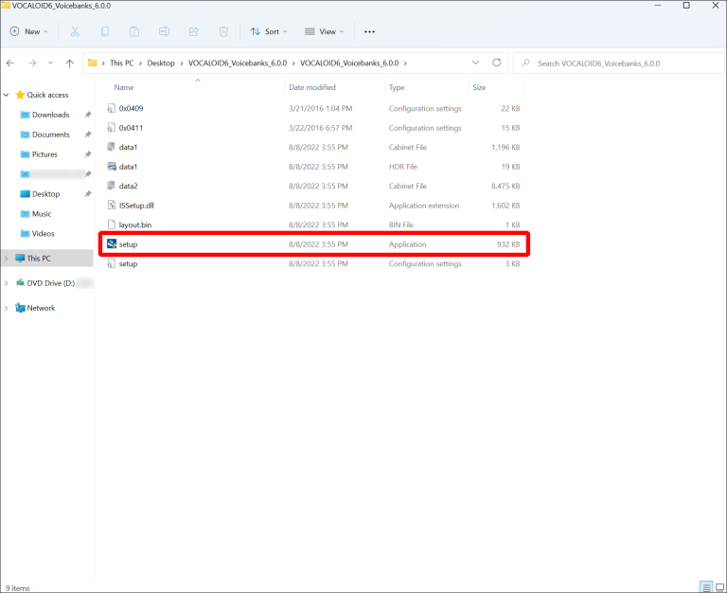
Task: Sort files by the Date modified column
Action: coord(312,87)
